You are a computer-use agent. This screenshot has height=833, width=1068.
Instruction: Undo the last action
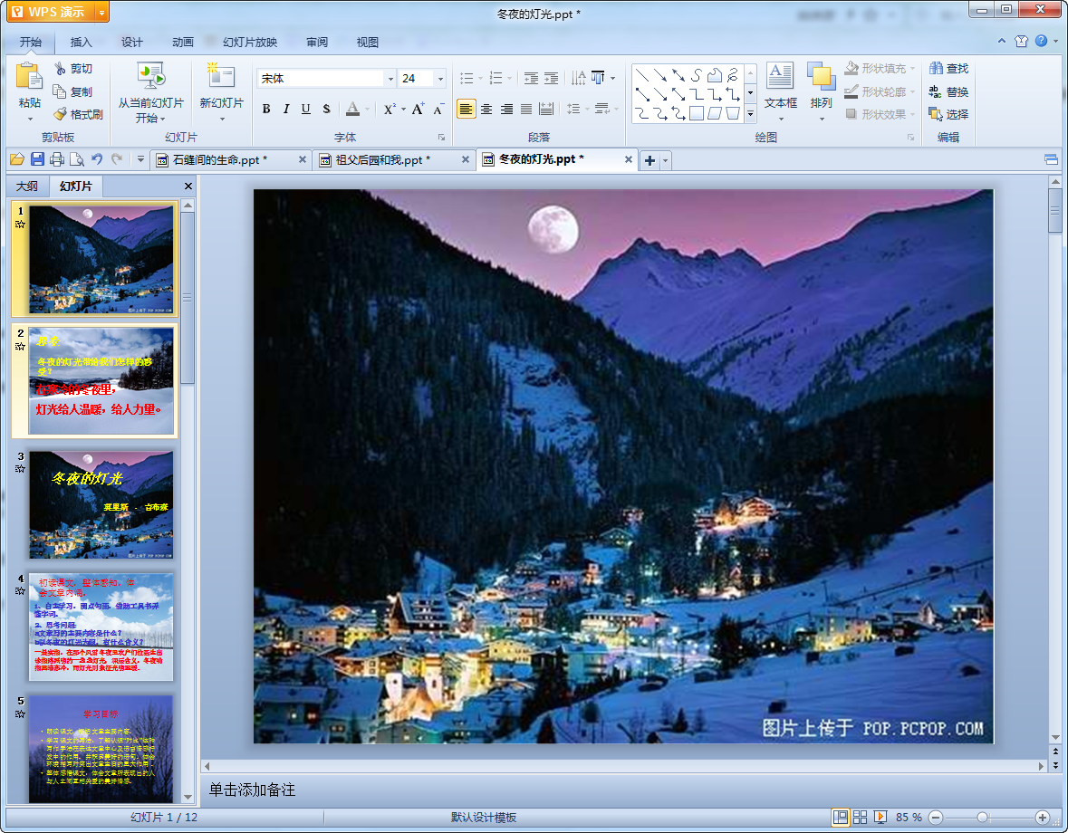coord(97,159)
